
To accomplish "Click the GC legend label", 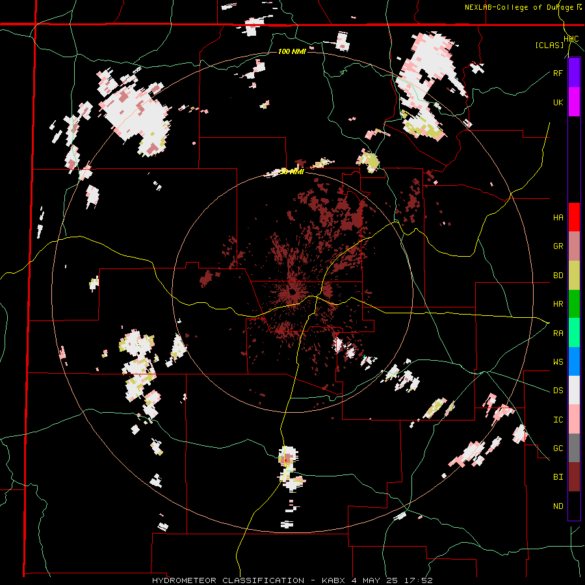I will pyautogui.click(x=558, y=448).
